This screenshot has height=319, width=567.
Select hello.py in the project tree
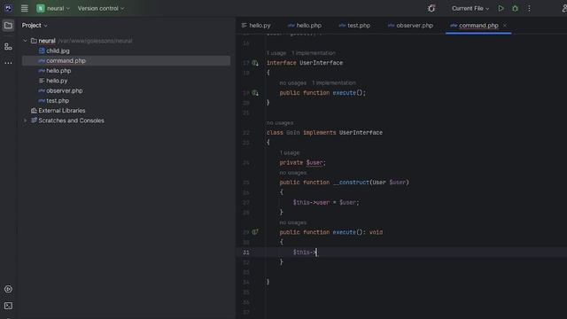click(57, 81)
